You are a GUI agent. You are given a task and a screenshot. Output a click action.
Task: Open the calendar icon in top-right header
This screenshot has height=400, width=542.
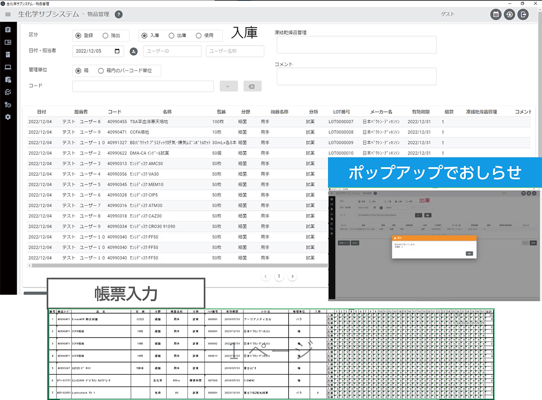coord(496,14)
